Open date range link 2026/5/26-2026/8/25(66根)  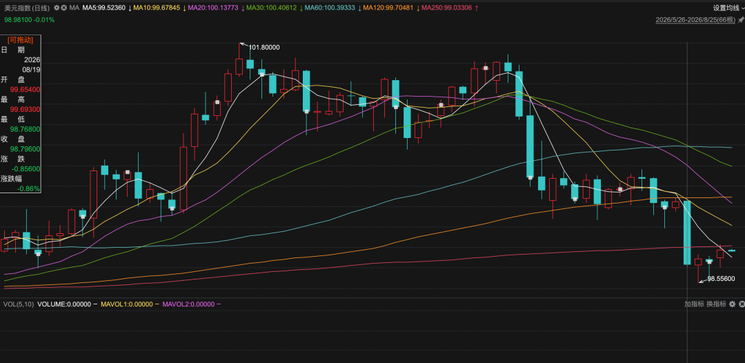pyautogui.click(x=695, y=20)
